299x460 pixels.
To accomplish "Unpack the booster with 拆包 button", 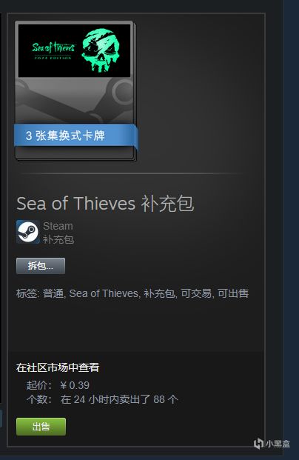I will tap(41, 266).
